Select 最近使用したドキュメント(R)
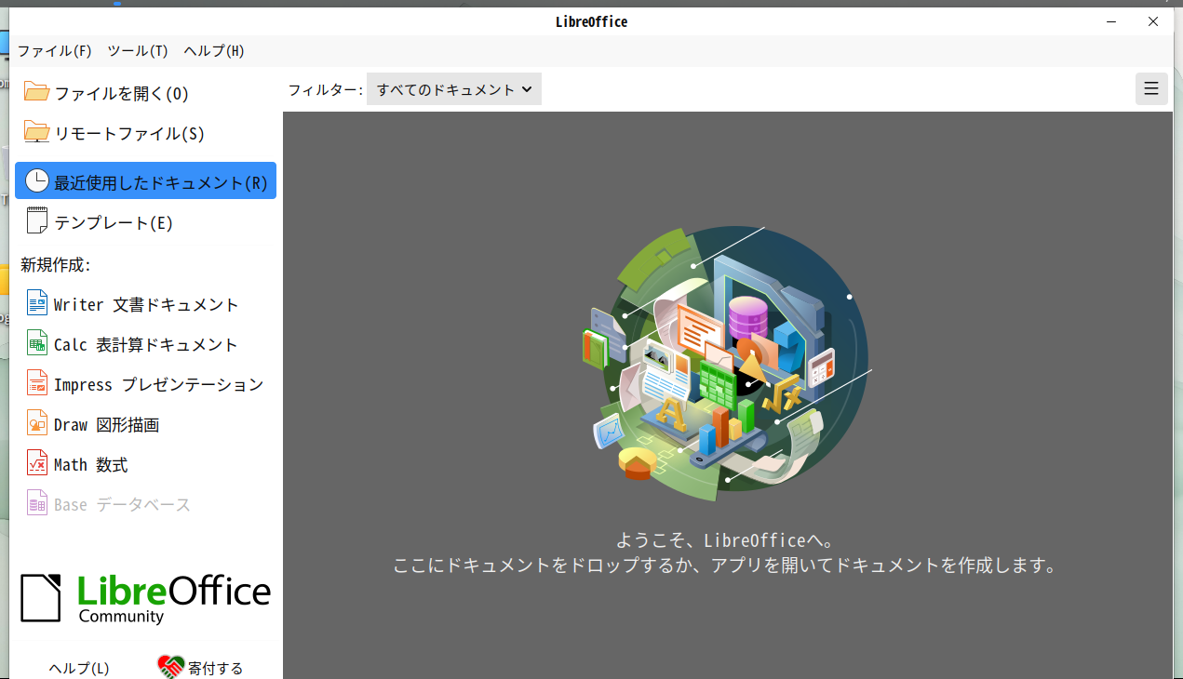Viewport: 1183px width, 679px height. tap(146, 180)
